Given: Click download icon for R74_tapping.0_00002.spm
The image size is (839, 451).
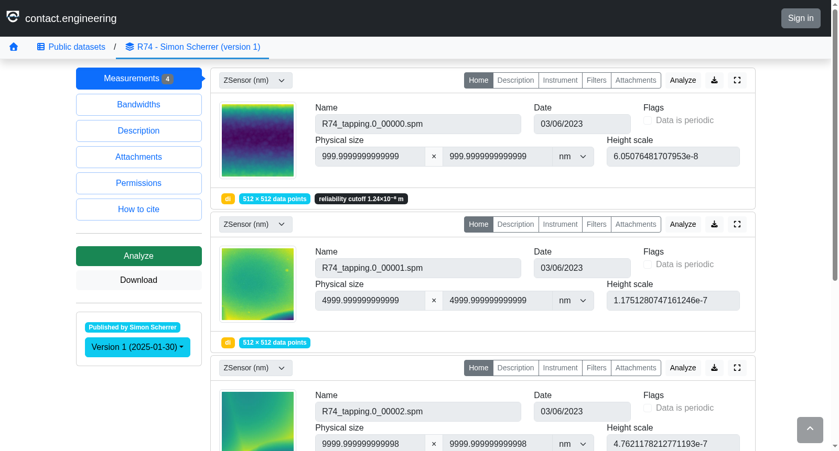Looking at the screenshot, I should point(714,368).
